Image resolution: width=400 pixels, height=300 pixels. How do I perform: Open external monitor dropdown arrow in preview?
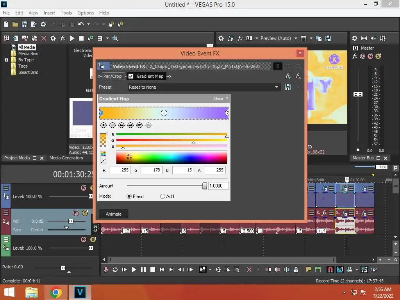coord(257,38)
